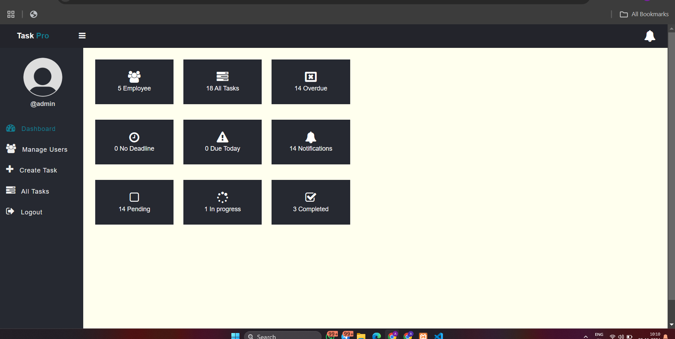Click the Manage Users people icon
675x339 pixels.
click(x=11, y=149)
